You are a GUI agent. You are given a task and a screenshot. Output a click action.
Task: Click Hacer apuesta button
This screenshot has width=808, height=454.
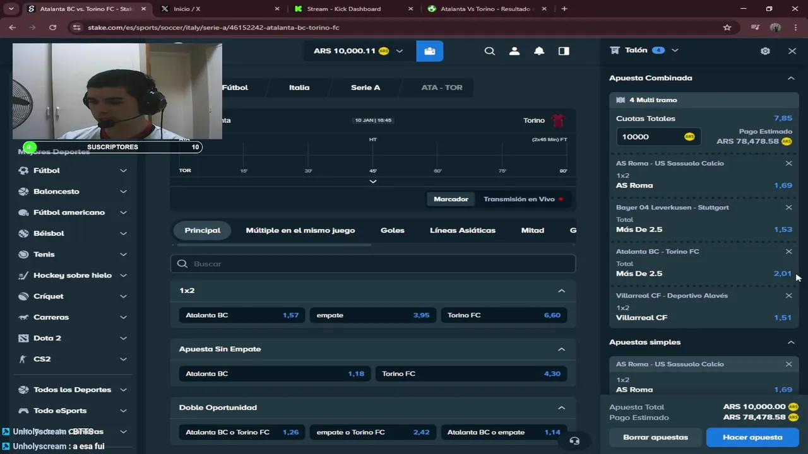[752, 437]
